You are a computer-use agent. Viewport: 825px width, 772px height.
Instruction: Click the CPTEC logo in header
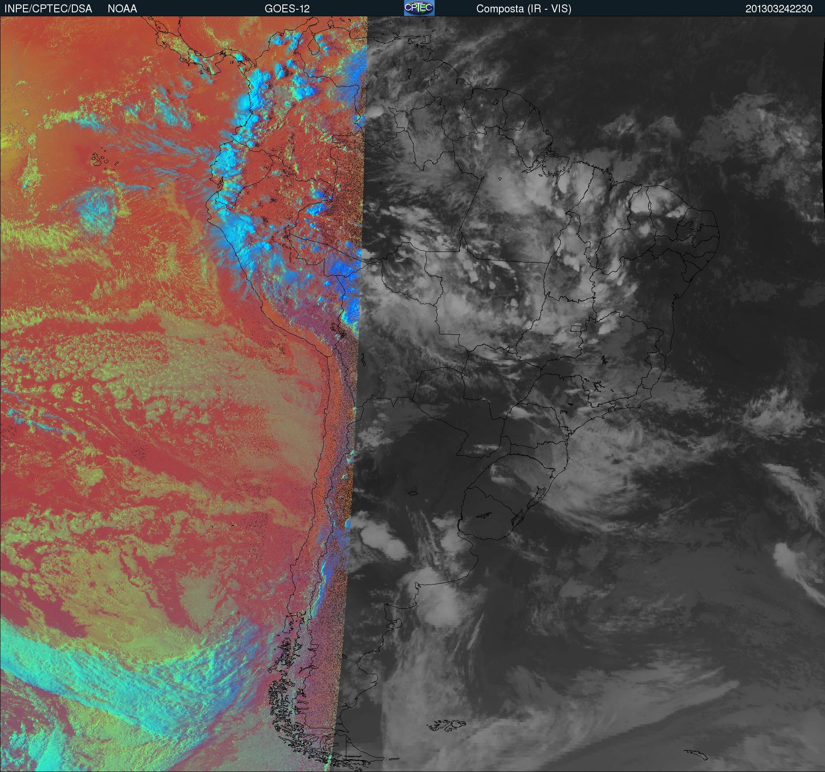click(419, 8)
